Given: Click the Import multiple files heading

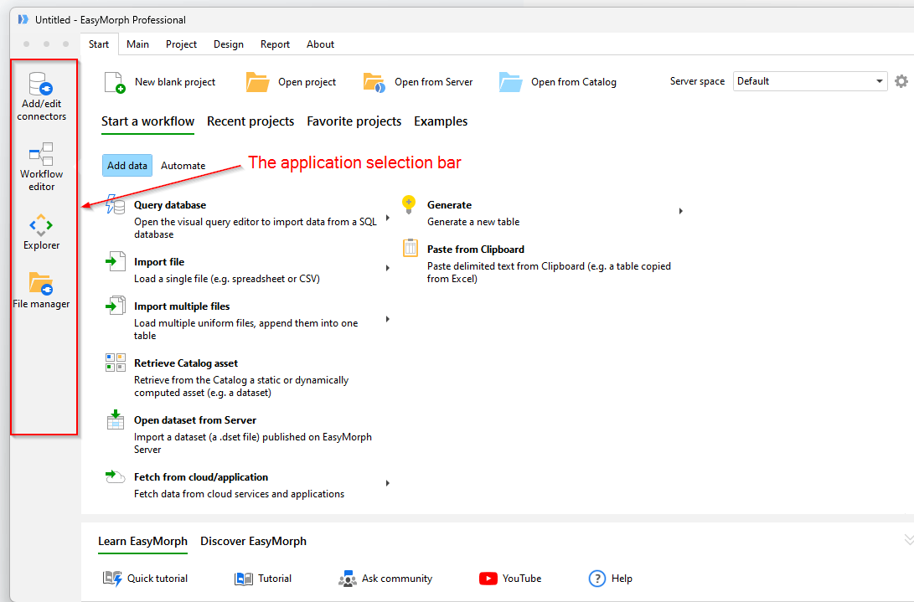Looking at the screenshot, I should pos(182,306).
